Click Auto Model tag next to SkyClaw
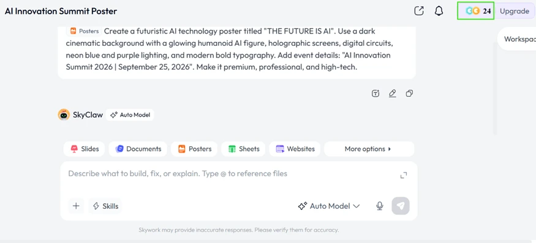536x243 pixels. point(130,115)
